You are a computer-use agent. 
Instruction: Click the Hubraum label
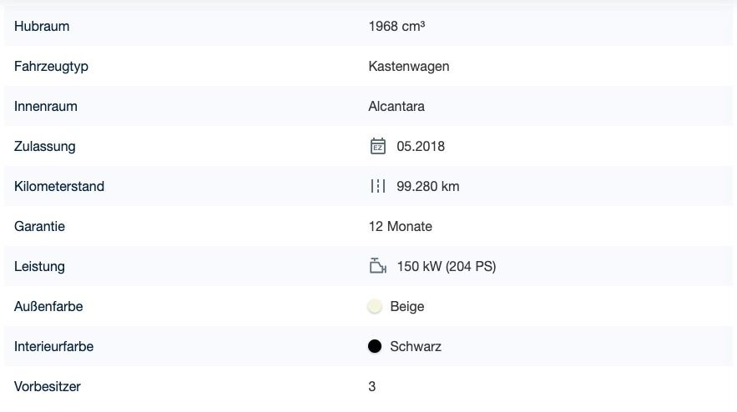pos(42,27)
